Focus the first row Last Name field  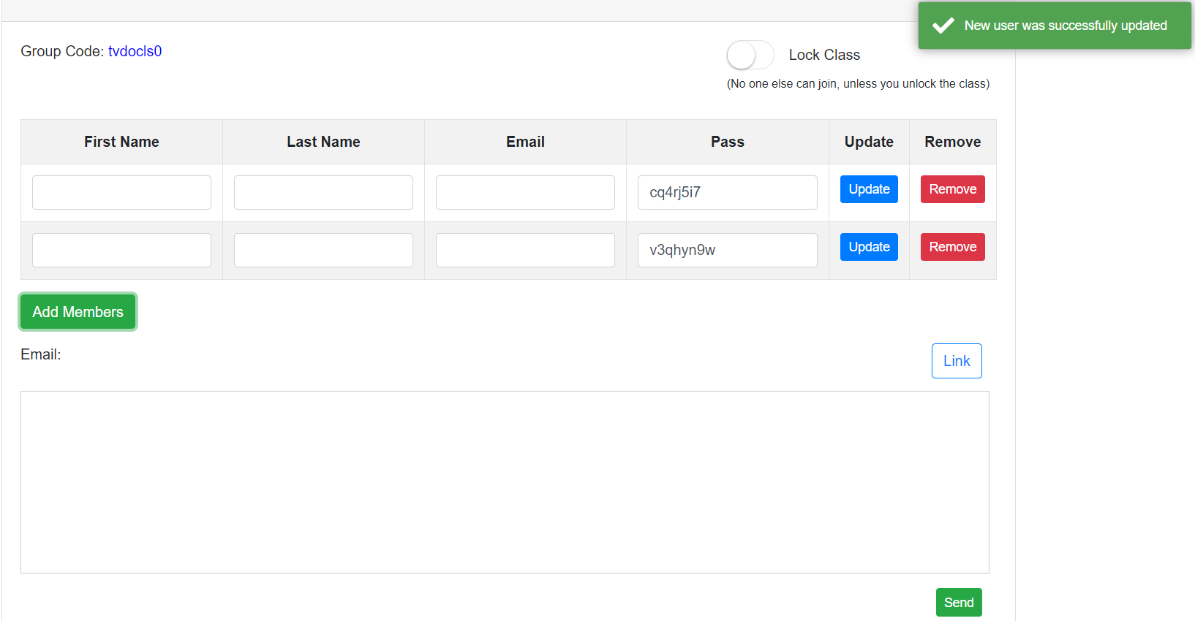click(x=323, y=192)
